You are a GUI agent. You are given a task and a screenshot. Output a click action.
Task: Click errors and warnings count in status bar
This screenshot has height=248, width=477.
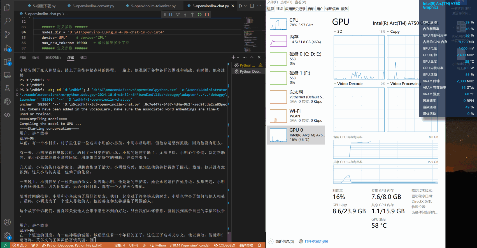(x=20, y=245)
